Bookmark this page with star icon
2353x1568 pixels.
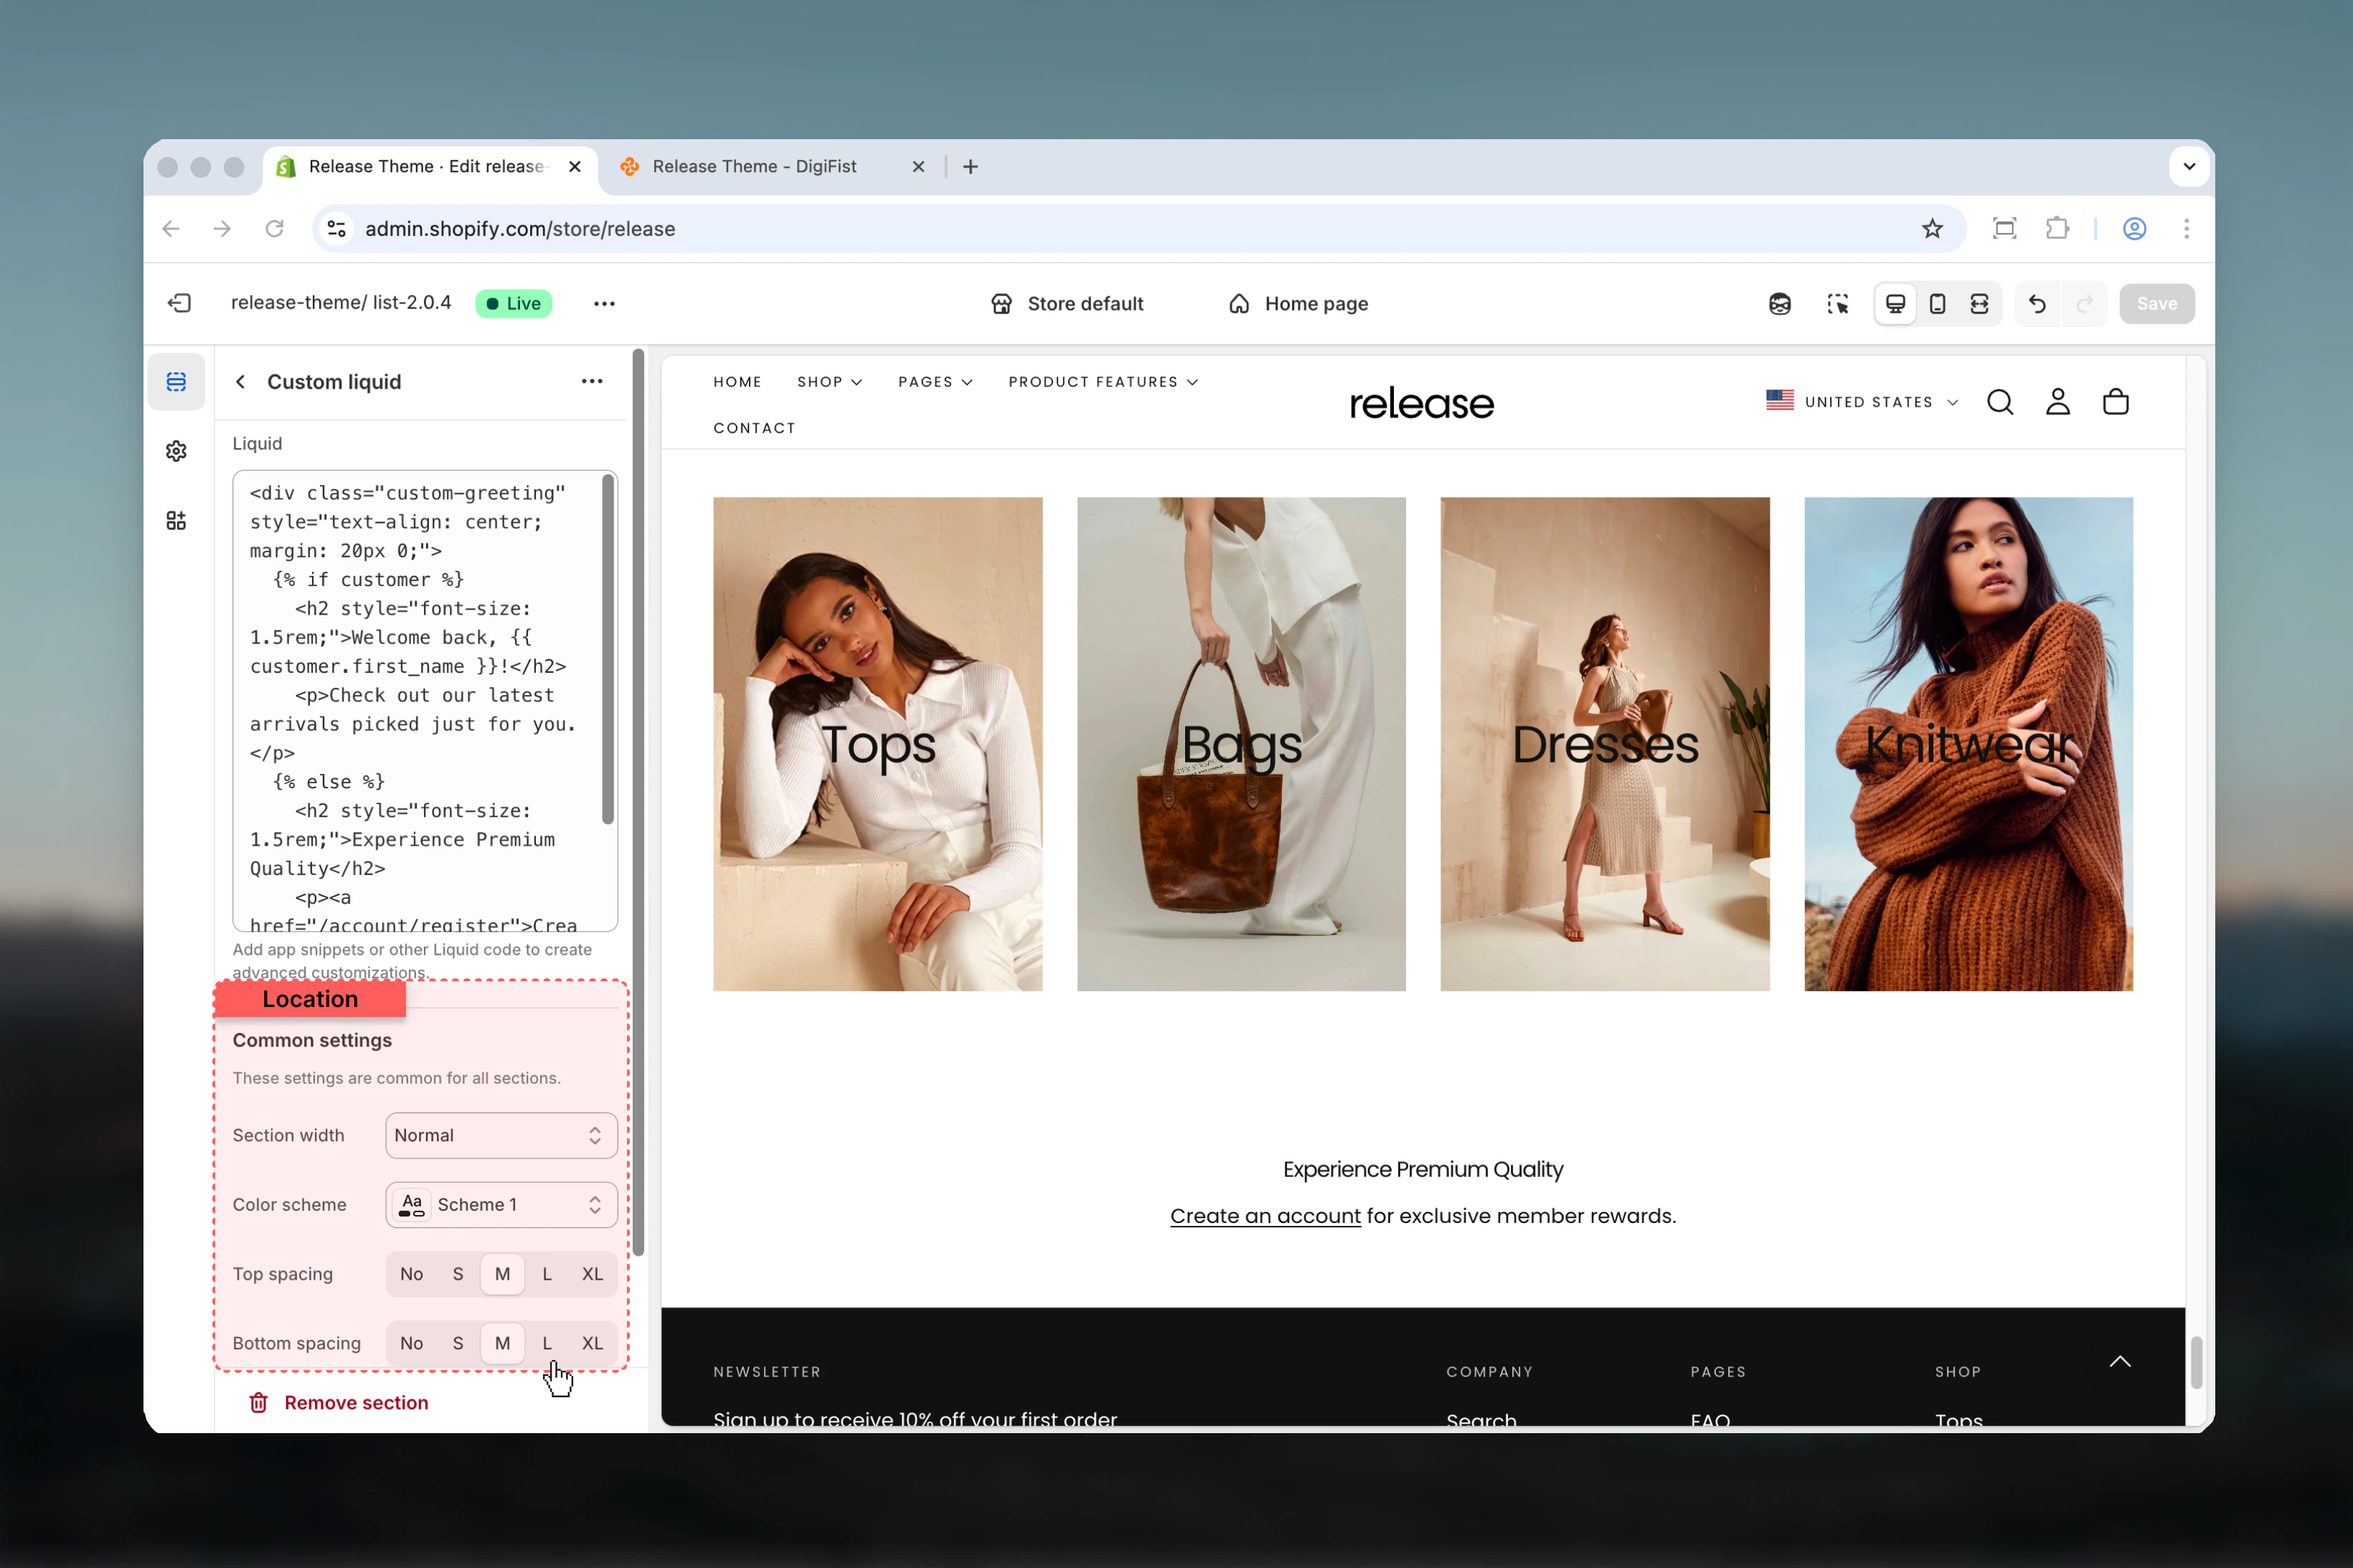tap(1932, 229)
